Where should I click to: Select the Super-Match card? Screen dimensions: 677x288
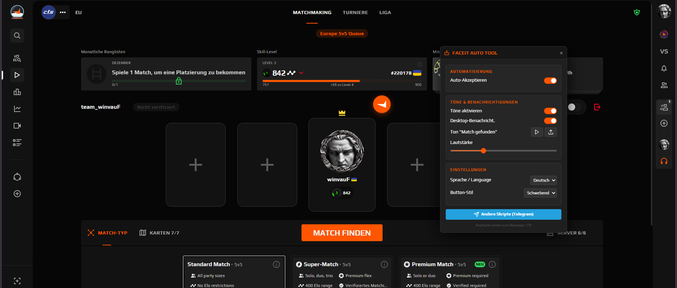coord(342,272)
